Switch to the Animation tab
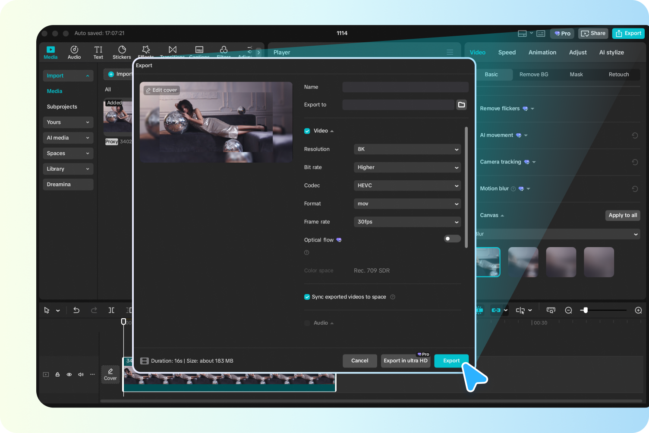 click(x=542, y=52)
